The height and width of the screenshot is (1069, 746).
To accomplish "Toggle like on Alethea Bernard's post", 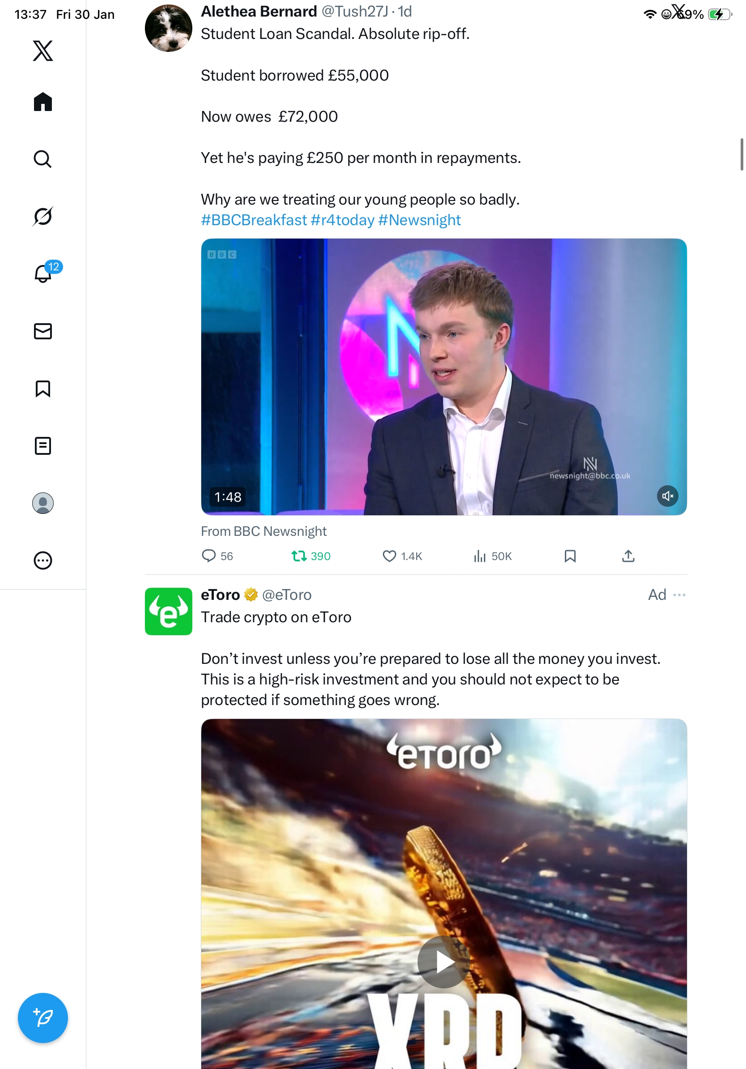I will 389,556.
